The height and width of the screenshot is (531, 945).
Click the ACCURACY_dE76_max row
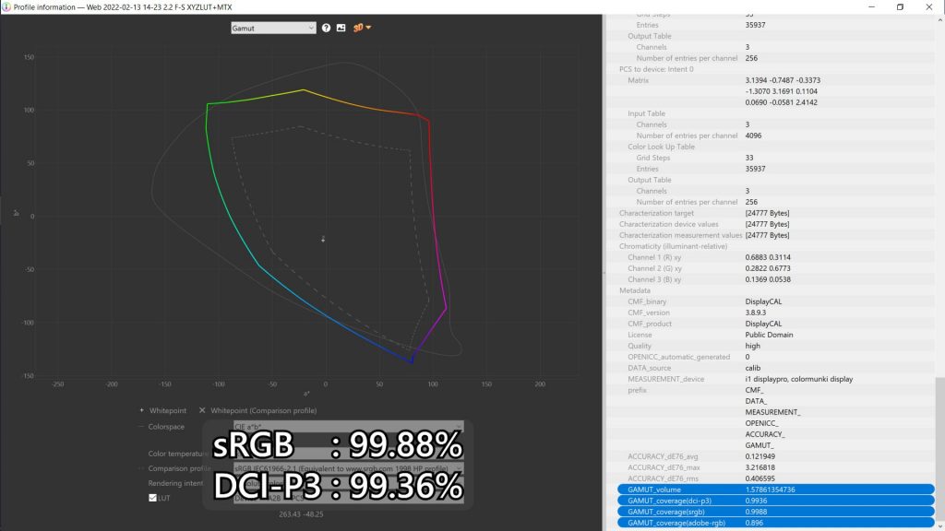click(775, 467)
